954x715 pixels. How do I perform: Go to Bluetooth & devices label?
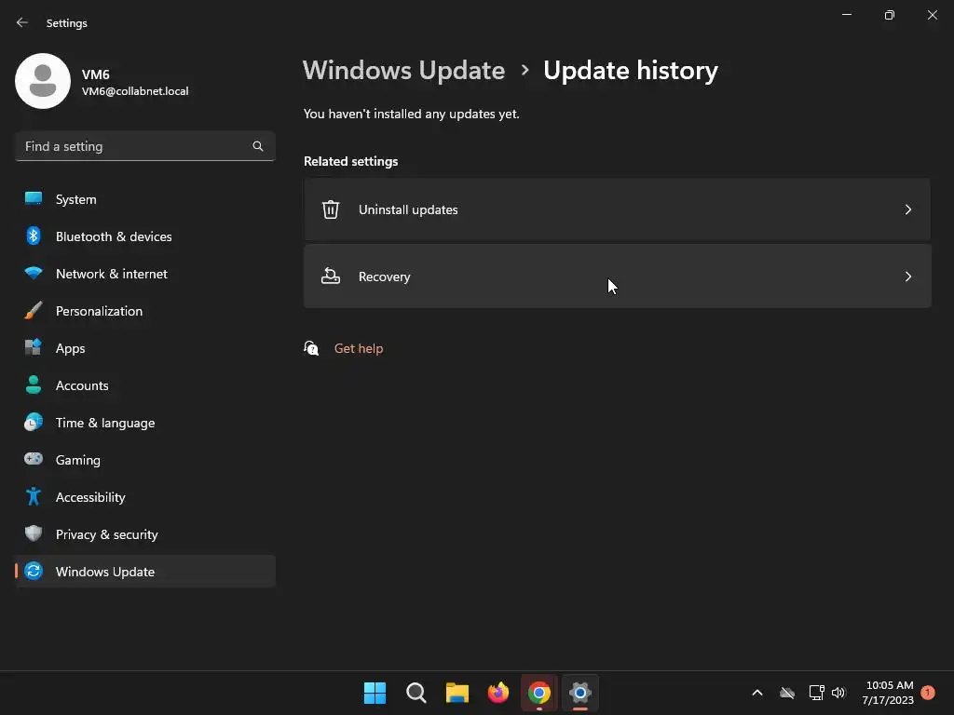pyautogui.click(x=114, y=236)
